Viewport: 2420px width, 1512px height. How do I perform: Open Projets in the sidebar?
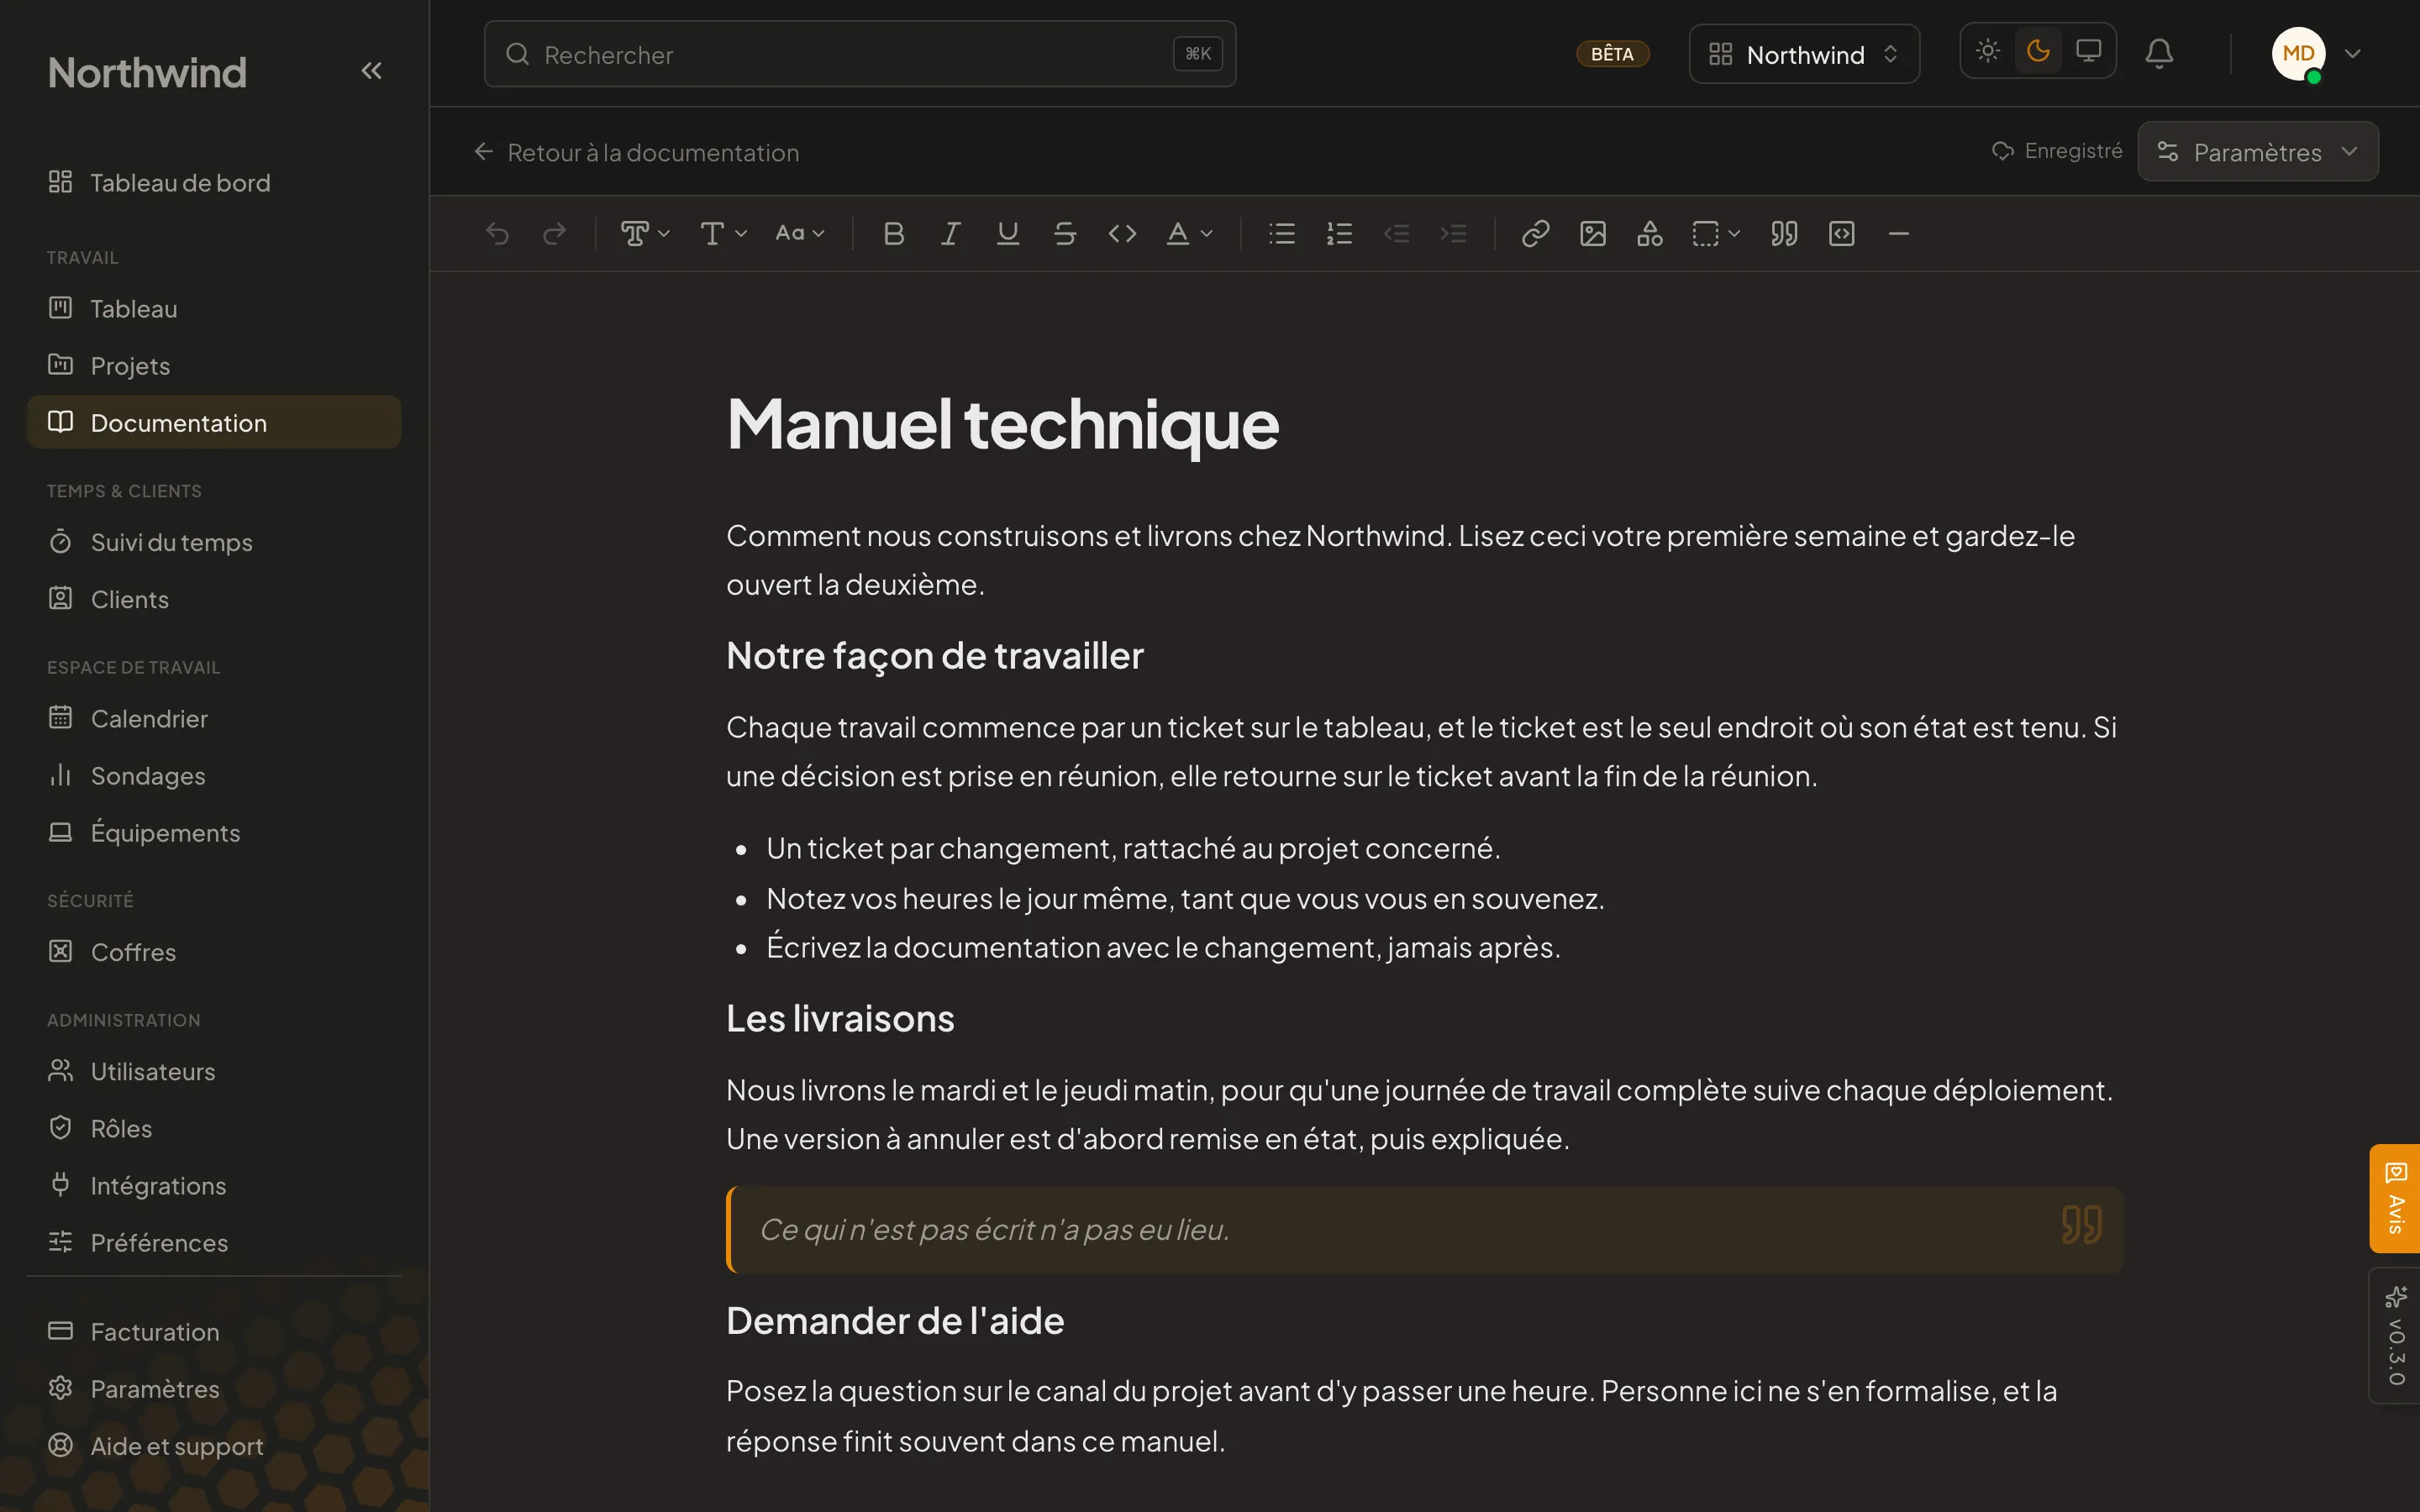213,366
